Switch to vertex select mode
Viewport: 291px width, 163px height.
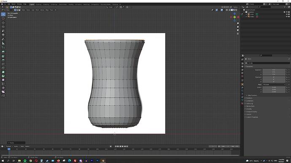15,10
